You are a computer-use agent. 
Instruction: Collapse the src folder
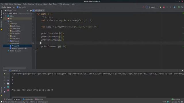pos(6,21)
